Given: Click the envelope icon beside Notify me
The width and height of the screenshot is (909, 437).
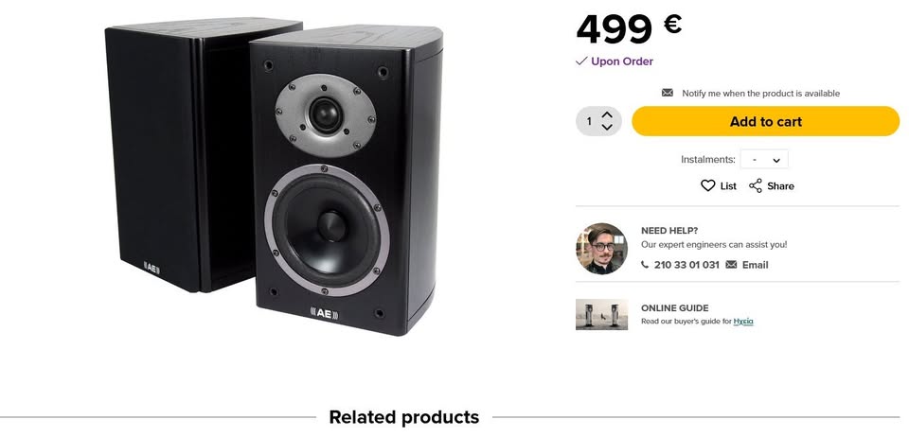Looking at the screenshot, I should pyautogui.click(x=668, y=94).
